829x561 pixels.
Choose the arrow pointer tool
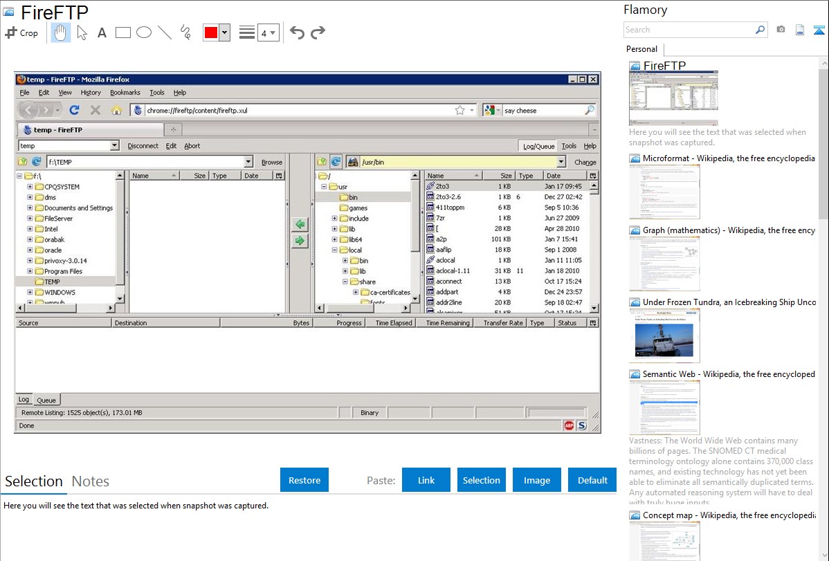click(82, 33)
